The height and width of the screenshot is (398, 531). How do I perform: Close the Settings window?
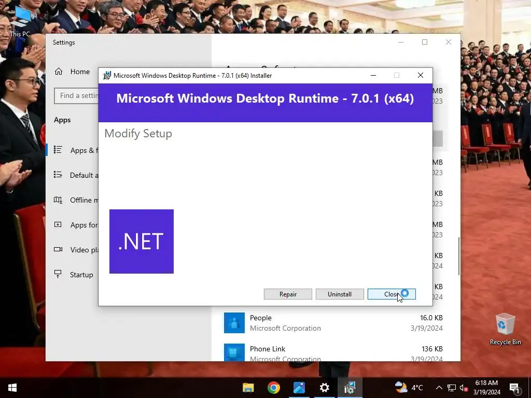click(449, 42)
